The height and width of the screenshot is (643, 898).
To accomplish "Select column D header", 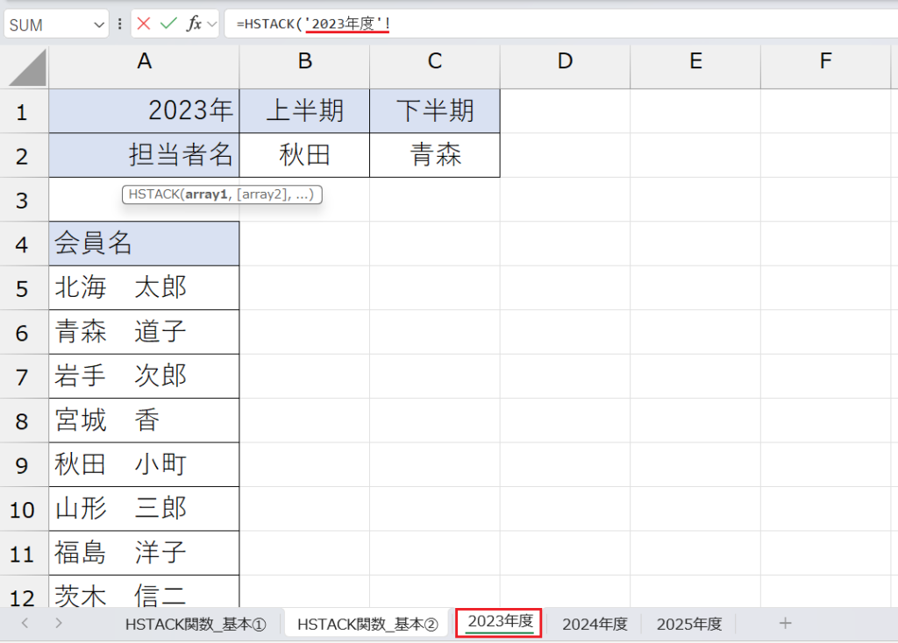I will (565, 60).
